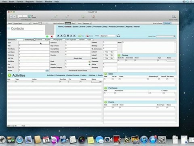Click View Bride & Groom Details button
Screen dimensions: 194x146
78,71
